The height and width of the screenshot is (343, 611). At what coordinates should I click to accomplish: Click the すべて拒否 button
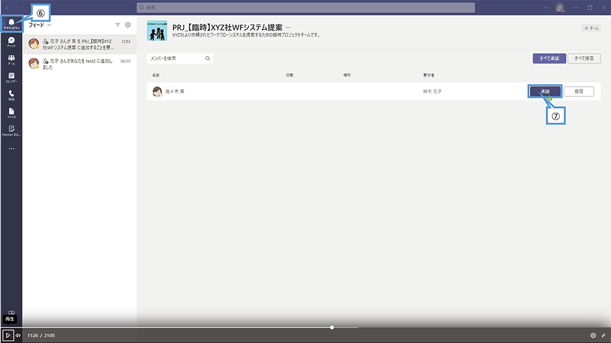(x=584, y=59)
